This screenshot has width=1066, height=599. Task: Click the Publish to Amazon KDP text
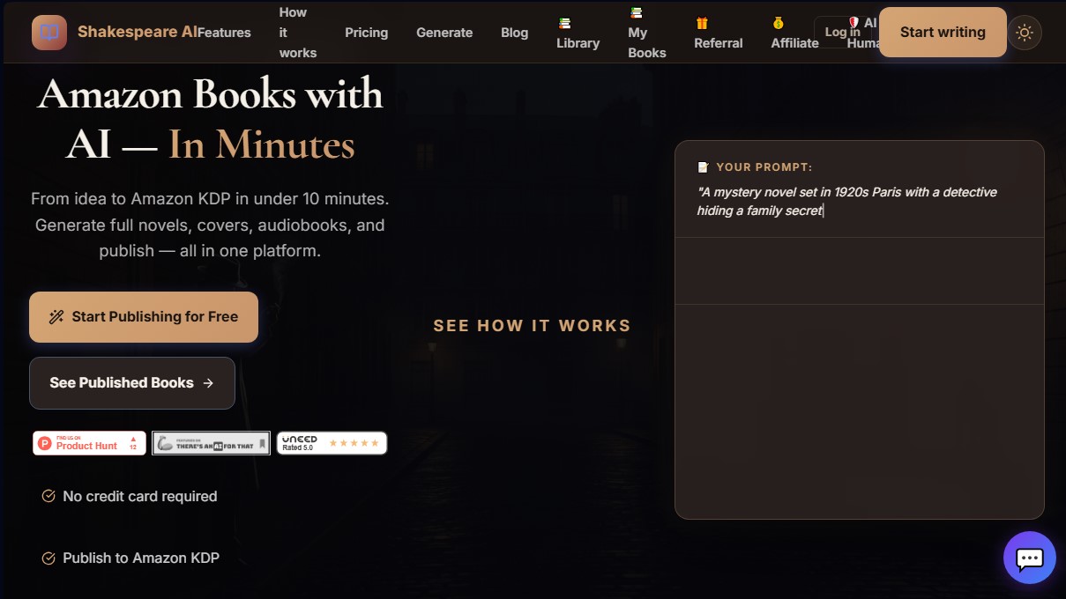click(141, 558)
